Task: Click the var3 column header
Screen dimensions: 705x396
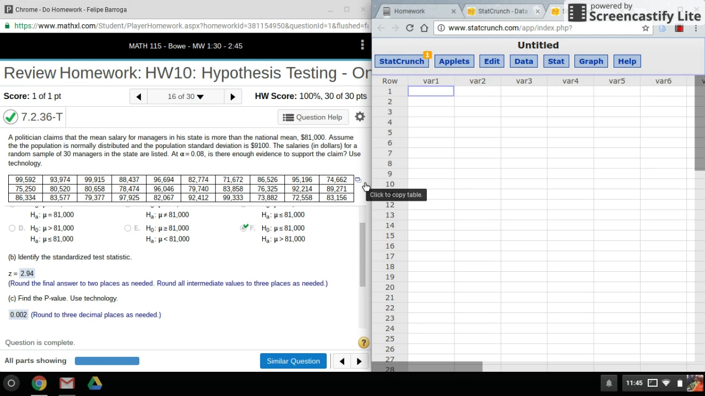Action: (524, 81)
